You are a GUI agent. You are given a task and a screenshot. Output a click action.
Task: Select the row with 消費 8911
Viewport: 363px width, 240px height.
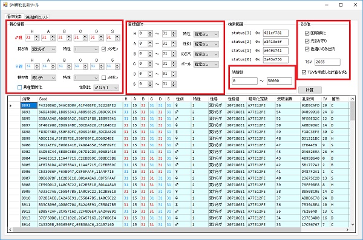[178, 205]
